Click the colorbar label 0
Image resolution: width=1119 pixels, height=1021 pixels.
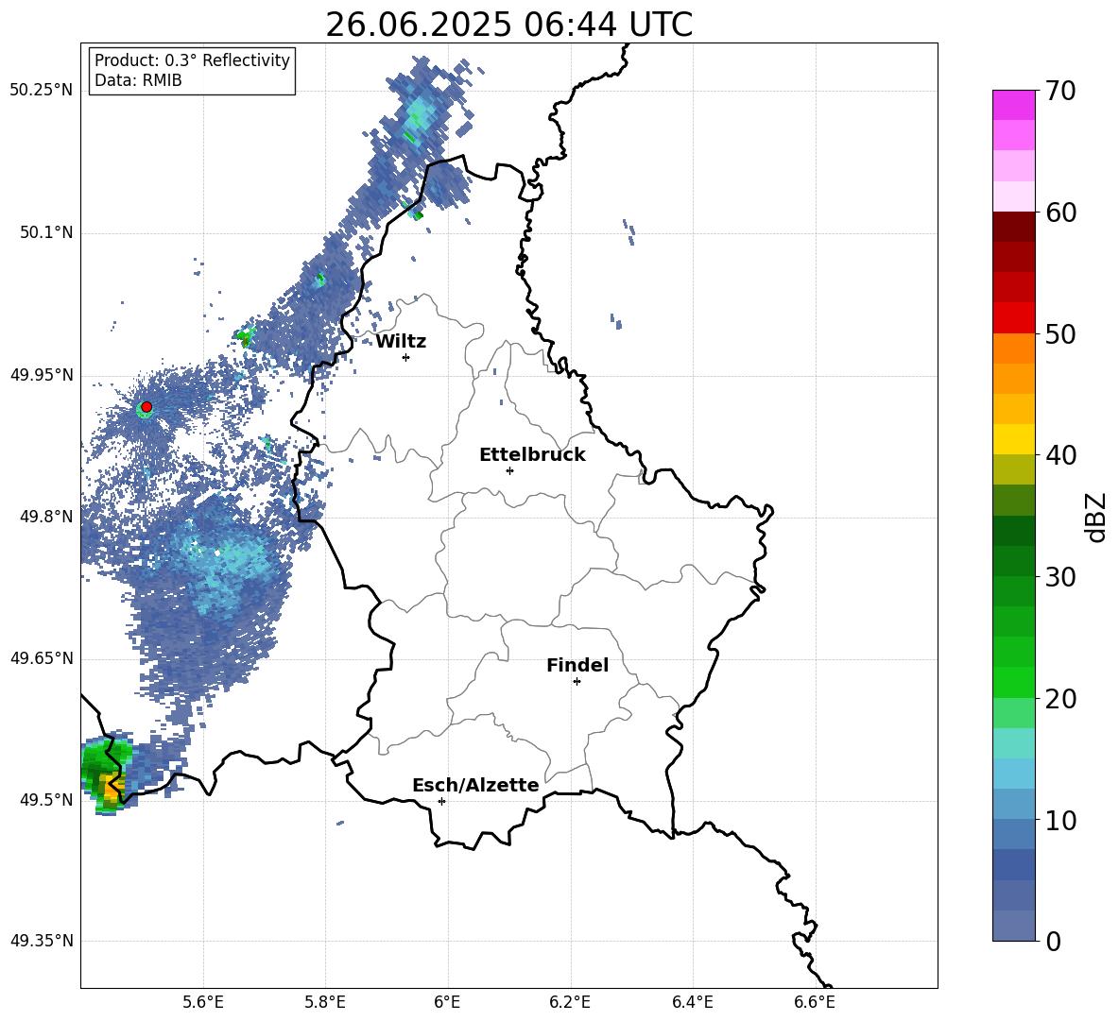click(x=1053, y=941)
